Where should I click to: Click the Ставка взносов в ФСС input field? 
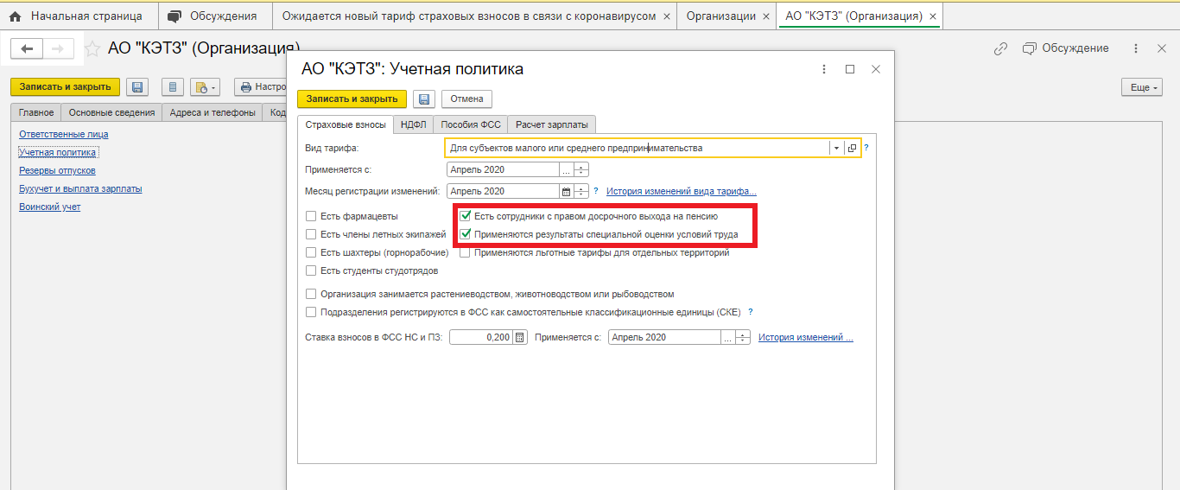[x=481, y=338]
